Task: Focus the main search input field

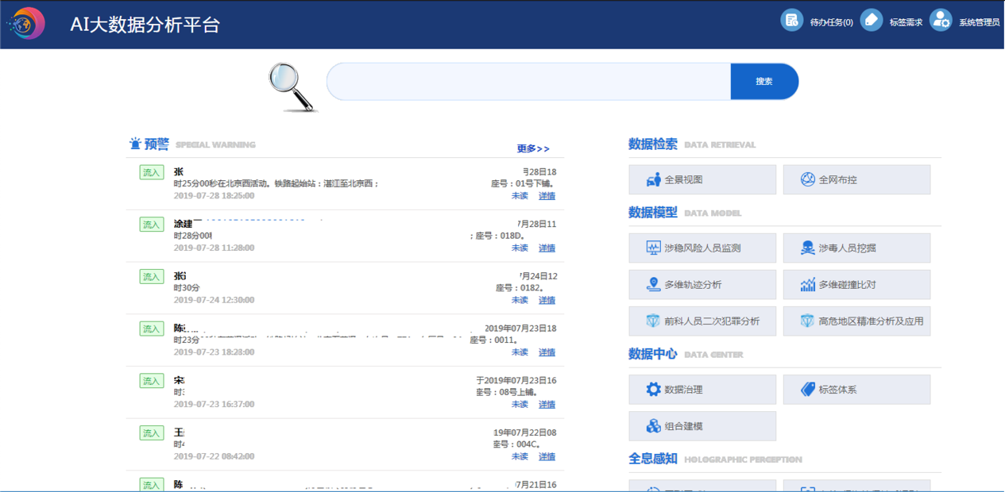Action: point(528,82)
